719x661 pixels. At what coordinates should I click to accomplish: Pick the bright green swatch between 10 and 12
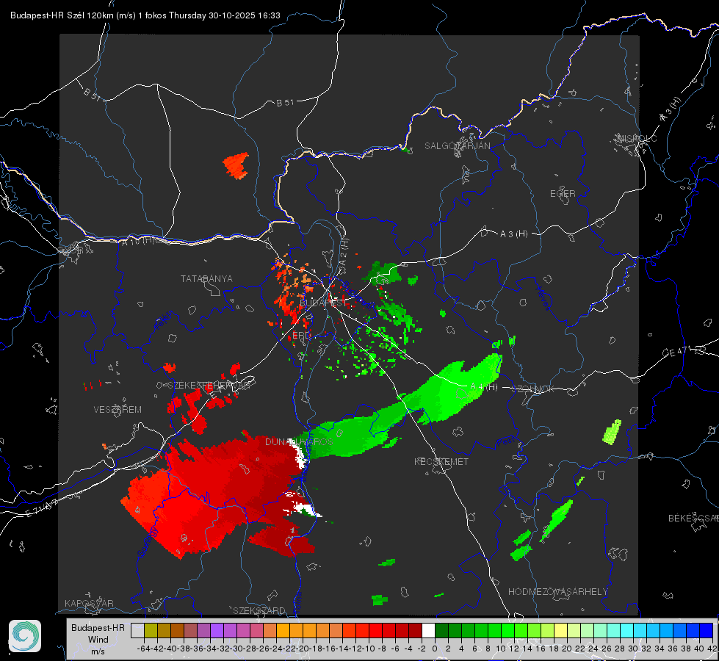coord(507,630)
